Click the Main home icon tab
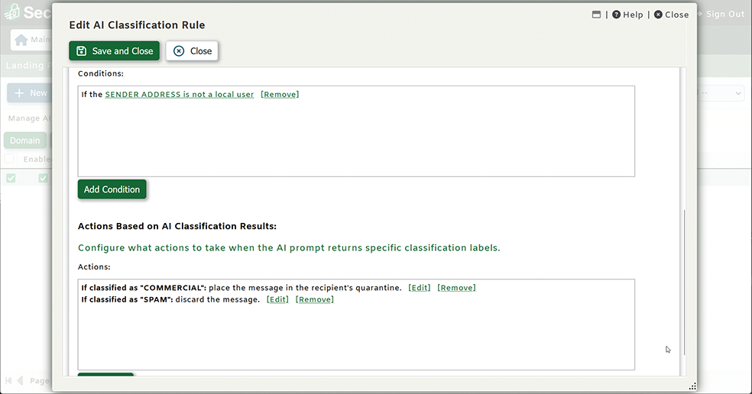The image size is (752, 394). pyautogui.click(x=31, y=40)
